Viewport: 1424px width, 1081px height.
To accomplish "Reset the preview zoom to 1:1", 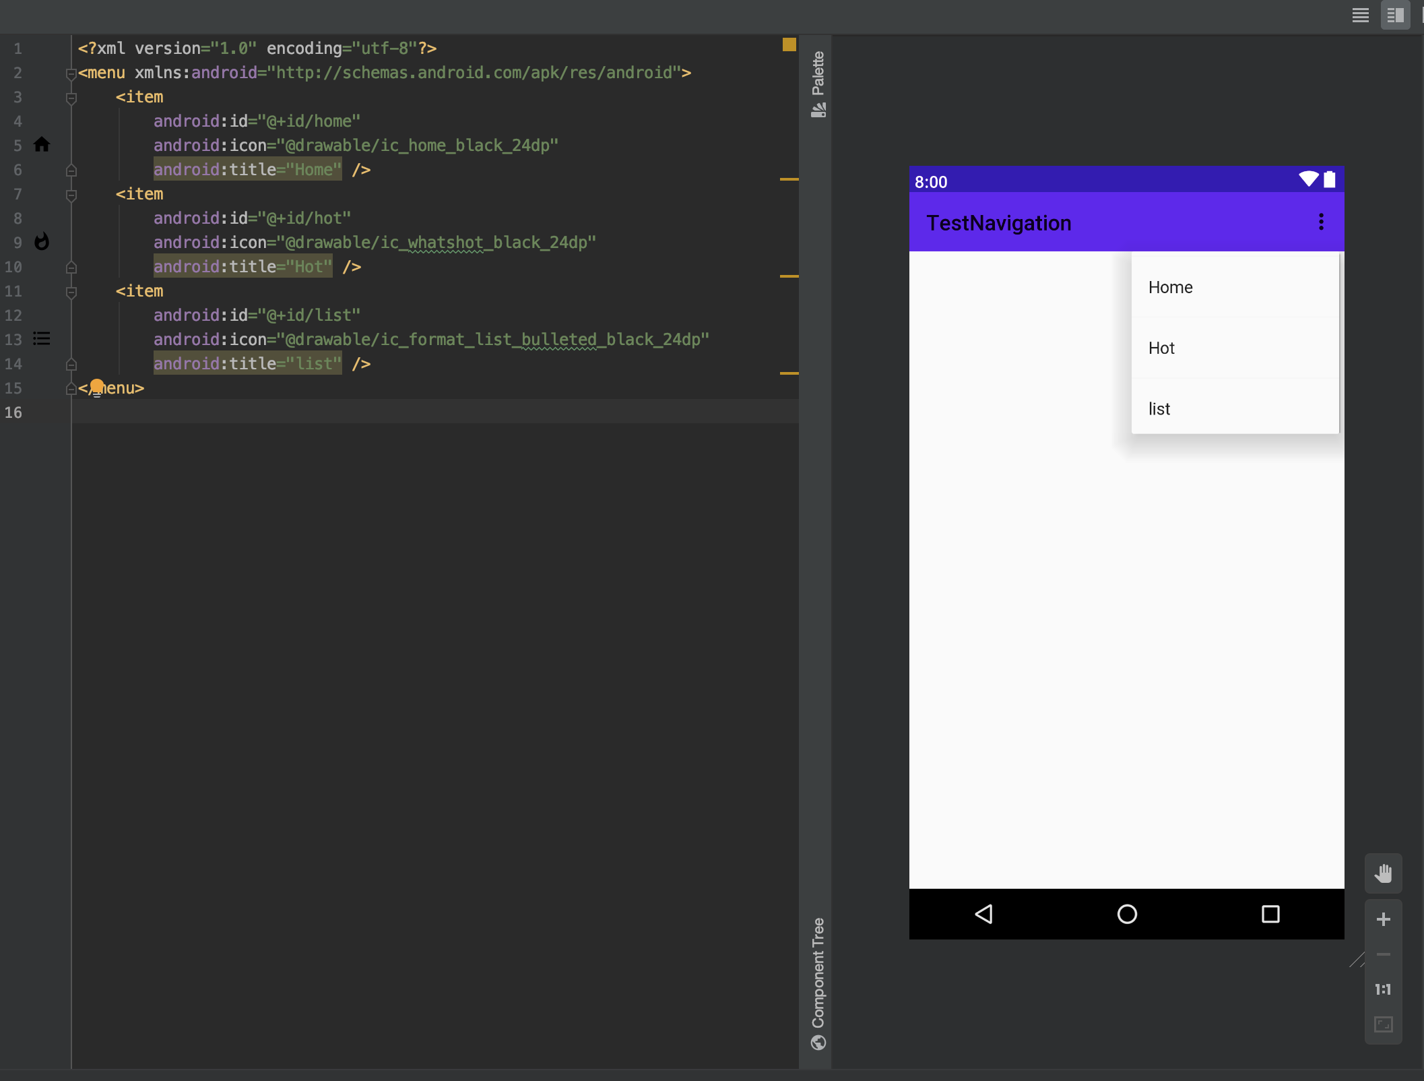I will click(x=1383, y=989).
